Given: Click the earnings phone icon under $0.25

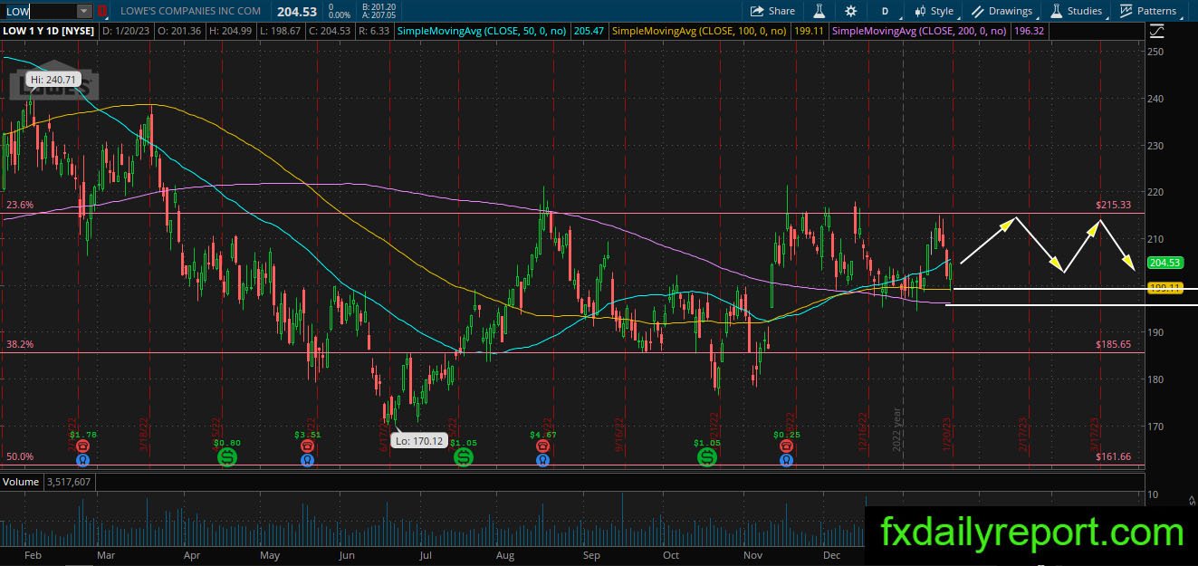Looking at the screenshot, I should coord(786,446).
